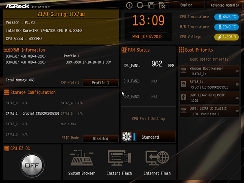Click the FAN Status fan icon

(x=124, y=50)
